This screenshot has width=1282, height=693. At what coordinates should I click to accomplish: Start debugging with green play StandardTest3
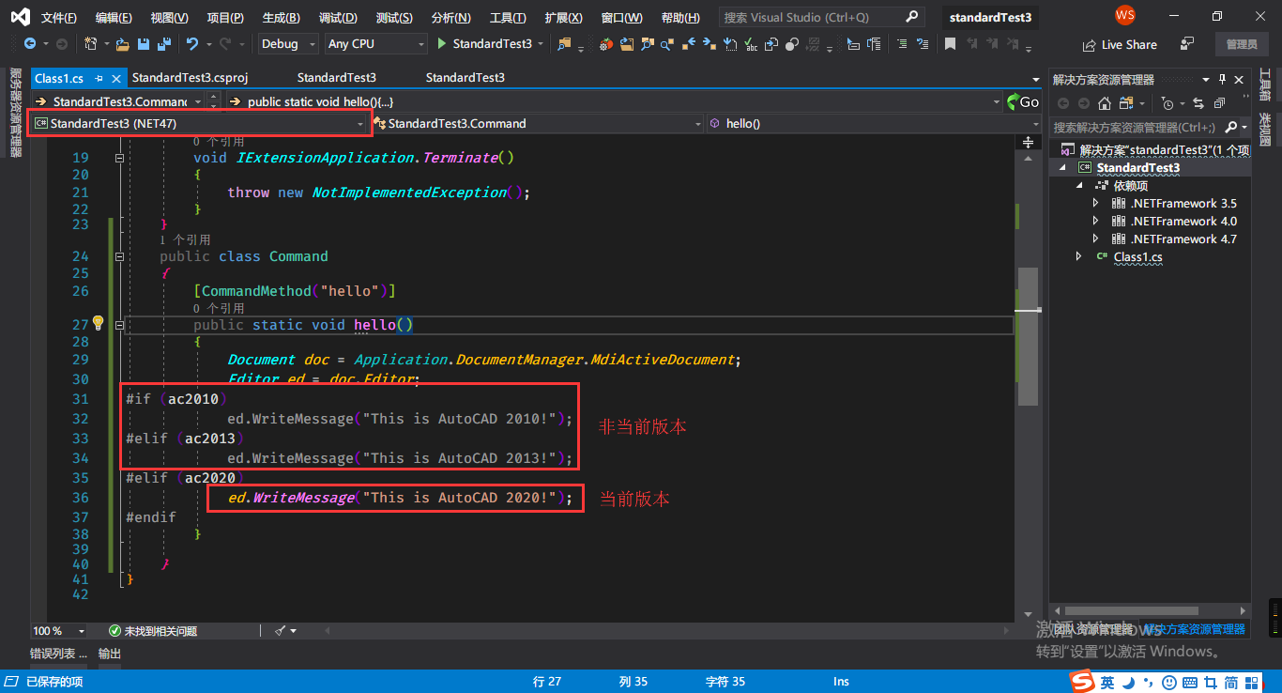click(484, 44)
